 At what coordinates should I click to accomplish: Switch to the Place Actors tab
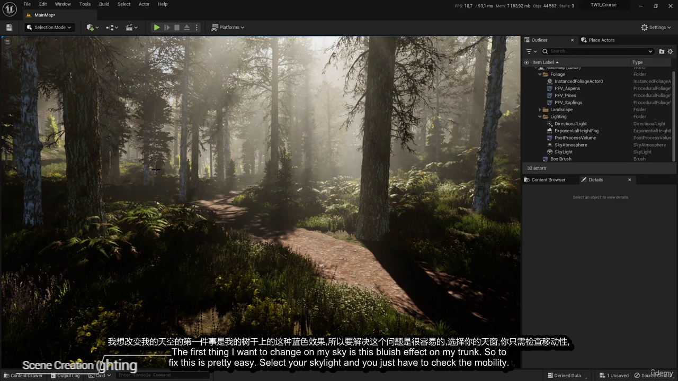(601, 40)
